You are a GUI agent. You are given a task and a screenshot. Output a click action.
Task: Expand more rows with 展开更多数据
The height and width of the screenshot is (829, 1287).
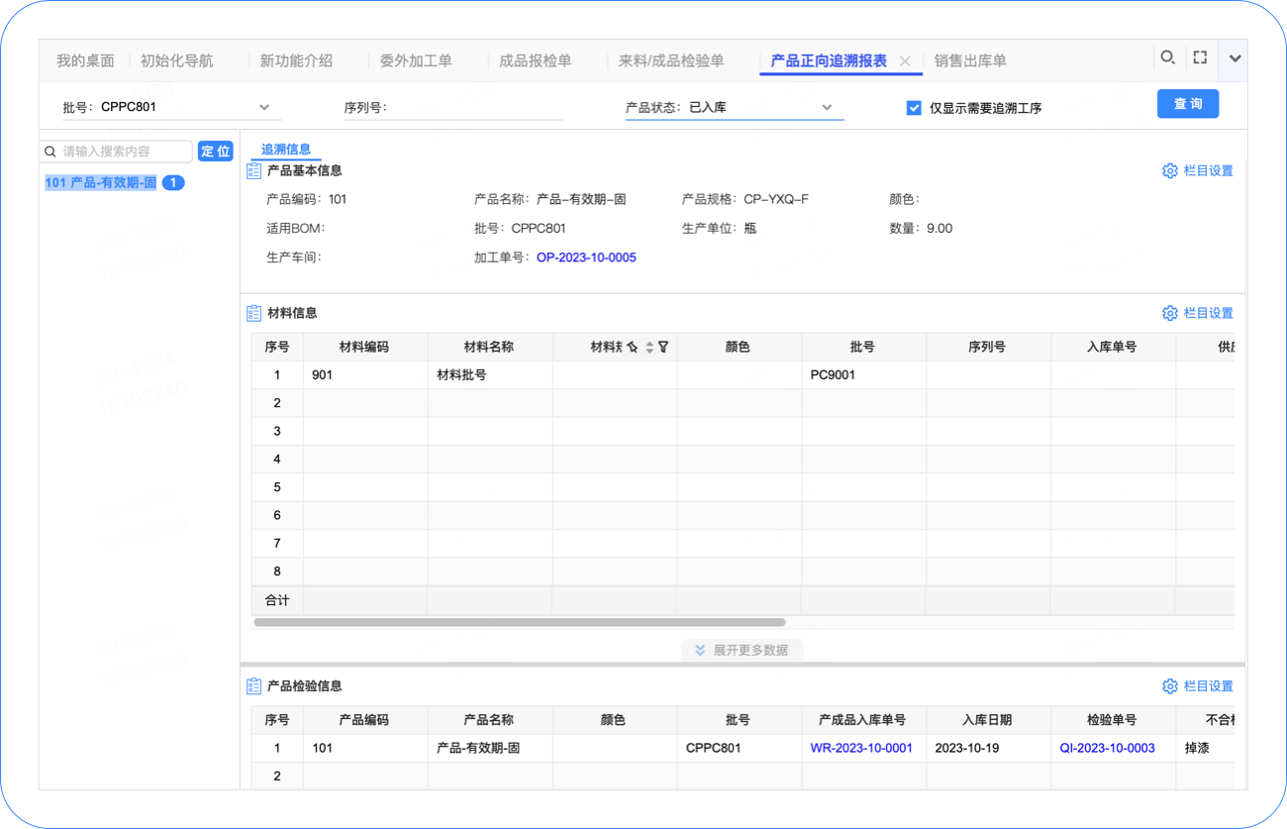tap(742, 651)
